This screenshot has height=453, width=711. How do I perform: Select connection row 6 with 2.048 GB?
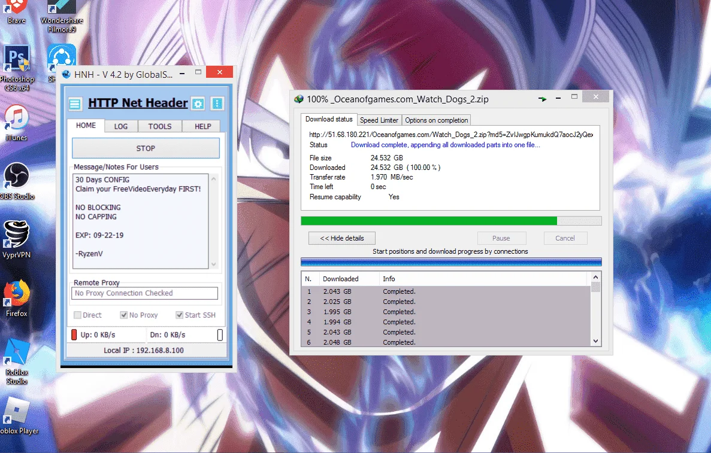pos(446,342)
